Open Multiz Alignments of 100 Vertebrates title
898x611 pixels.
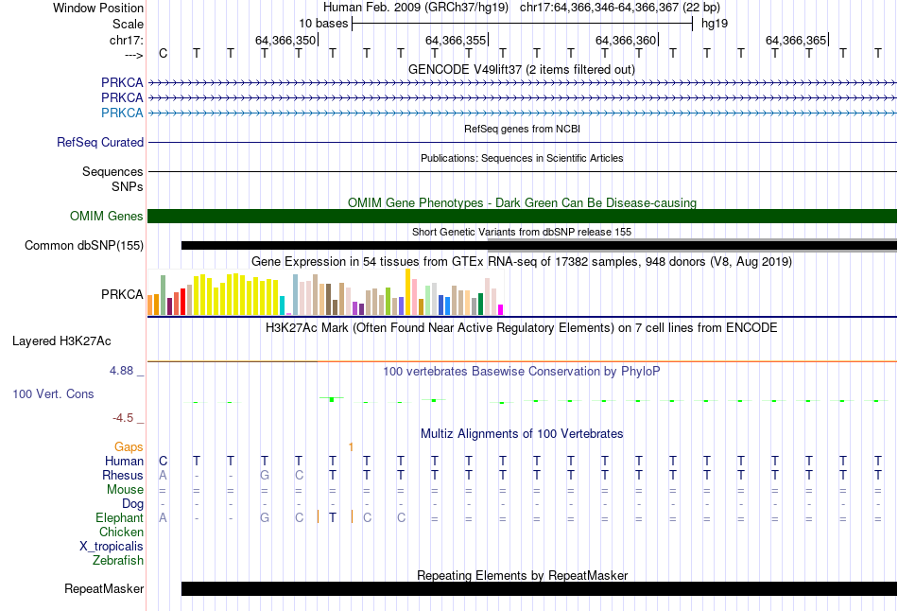pos(522,434)
